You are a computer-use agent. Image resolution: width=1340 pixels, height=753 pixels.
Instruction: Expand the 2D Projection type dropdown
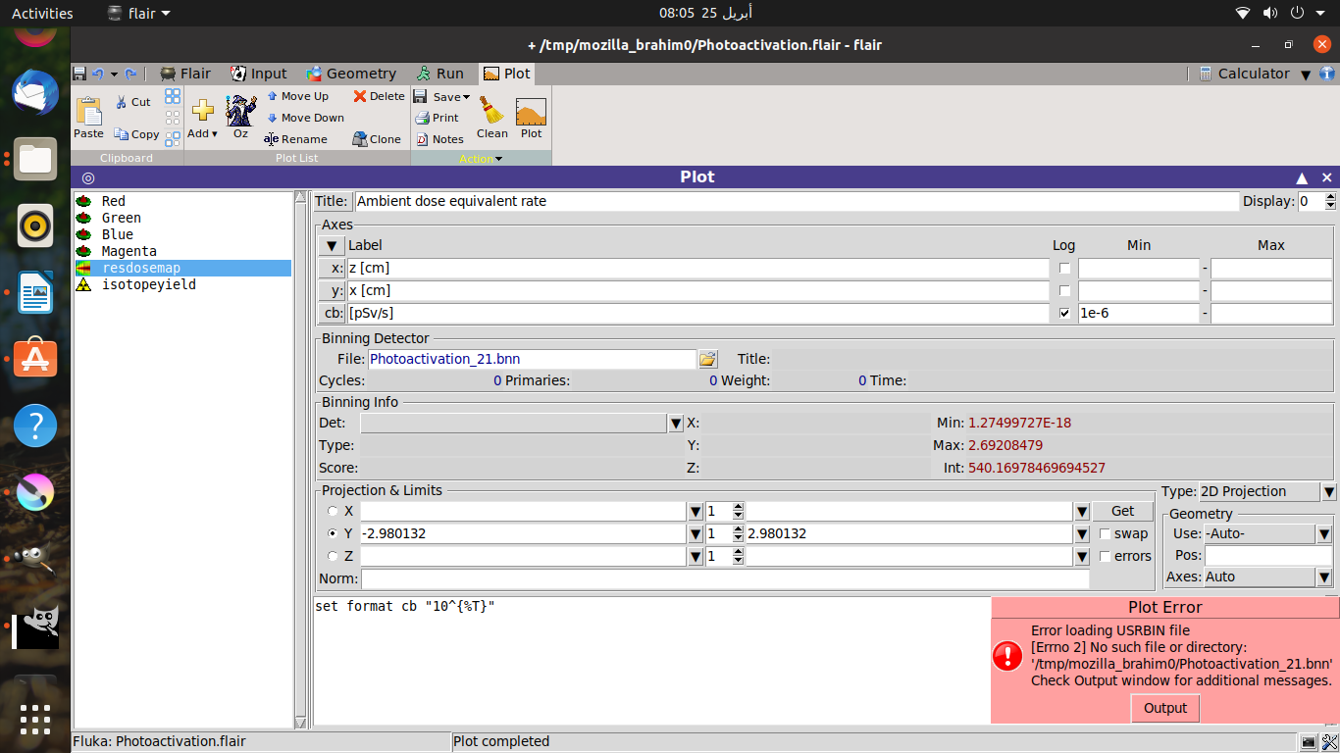click(1328, 492)
